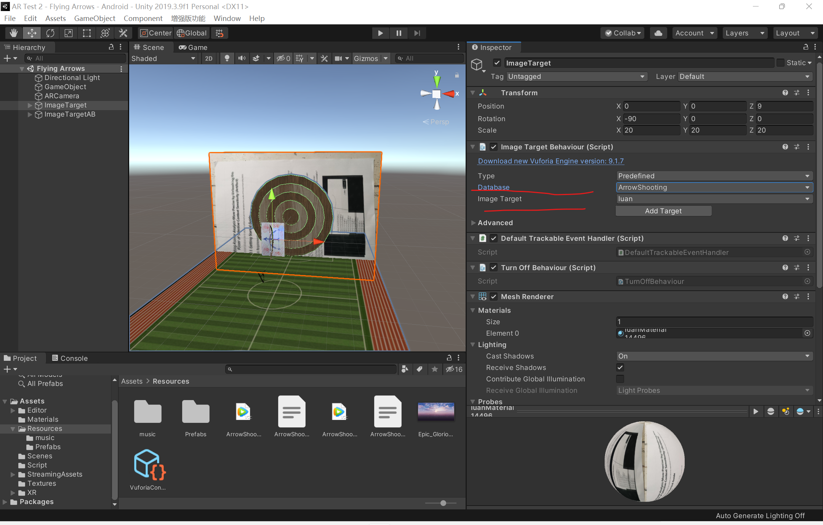
Task: Select the Rect Transform tool
Action: (x=86, y=33)
